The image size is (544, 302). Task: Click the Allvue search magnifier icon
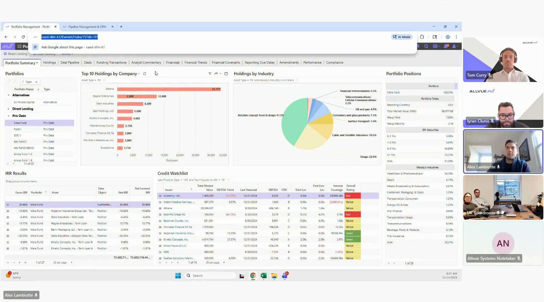tap(426, 46)
